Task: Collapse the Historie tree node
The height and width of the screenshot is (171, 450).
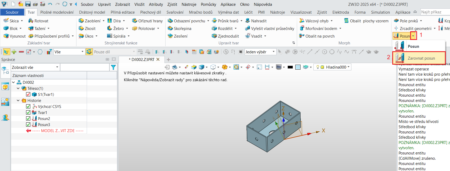Action: pyautogui.click(x=18, y=100)
